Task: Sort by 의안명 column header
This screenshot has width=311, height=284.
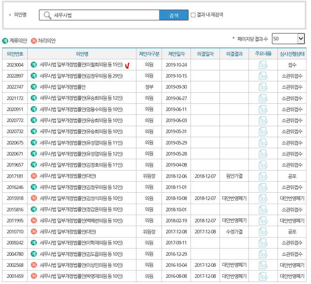Action: pos(82,54)
